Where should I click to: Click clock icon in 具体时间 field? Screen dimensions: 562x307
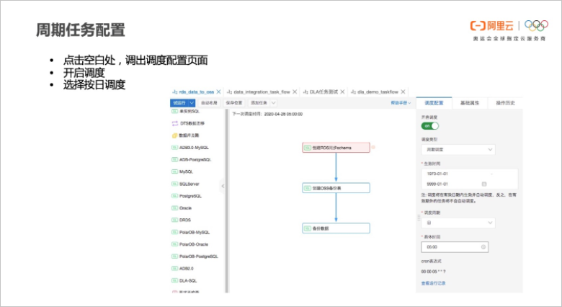[483, 246]
